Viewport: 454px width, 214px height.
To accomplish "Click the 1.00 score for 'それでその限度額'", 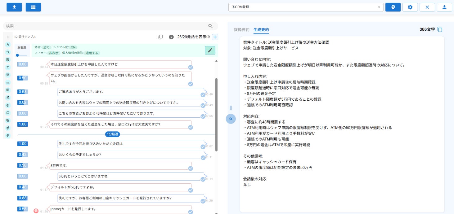I will point(23,124).
